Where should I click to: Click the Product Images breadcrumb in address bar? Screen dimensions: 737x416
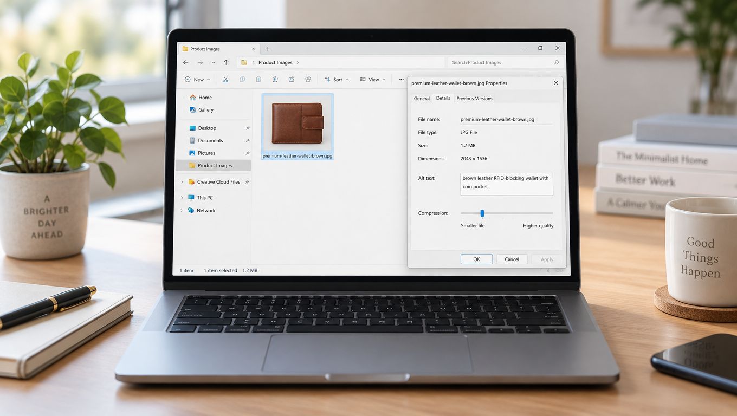click(275, 63)
